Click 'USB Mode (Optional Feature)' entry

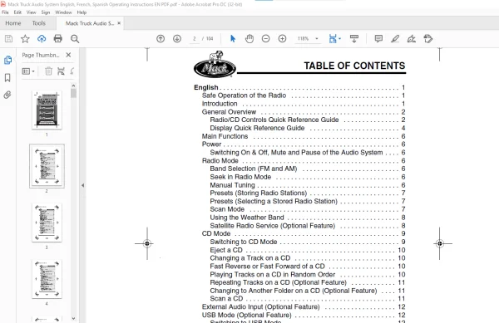pyautogui.click(x=247, y=315)
